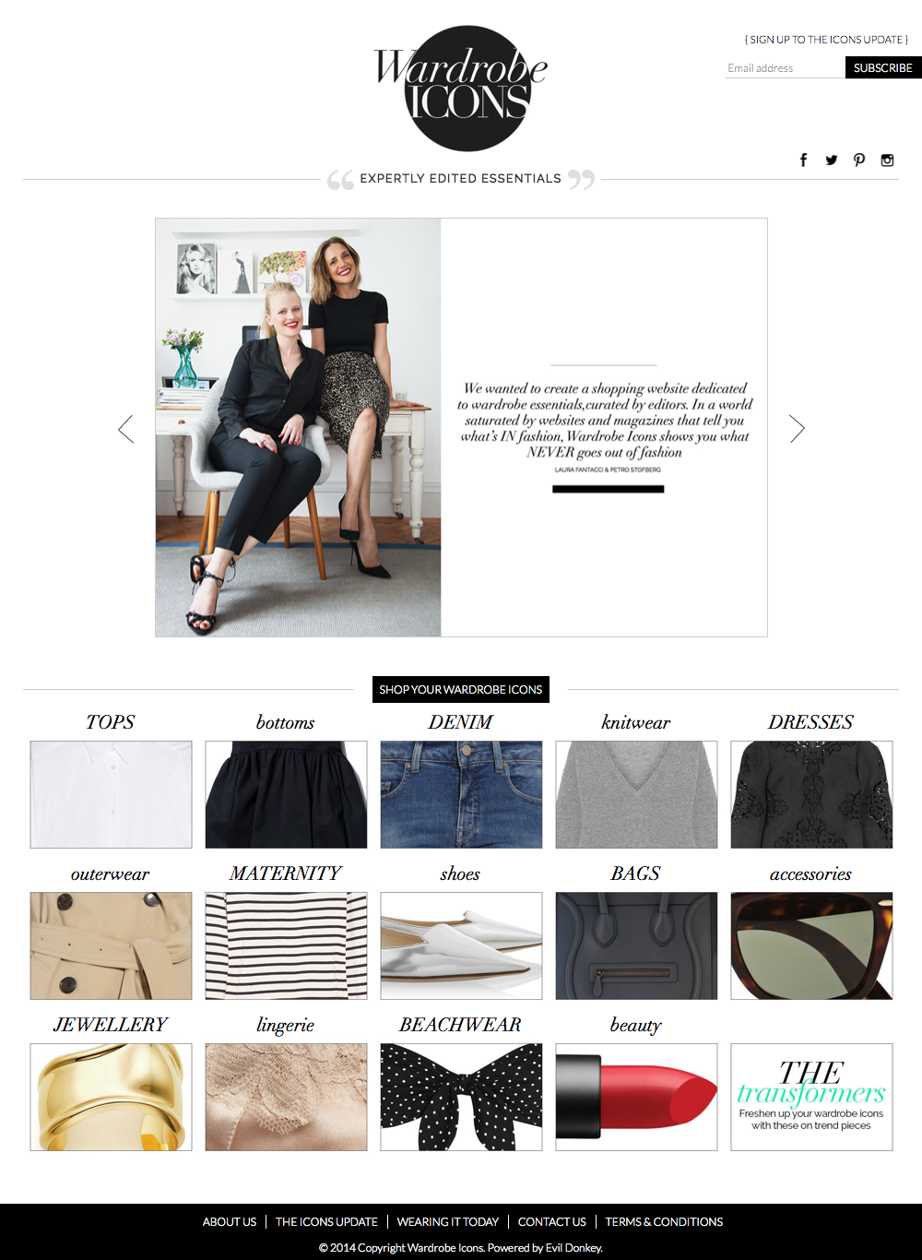Go to previous slide with left arrow
The width and height of the screenshot is (922, 1260).
pyautogui.click(x=126, y=428)
